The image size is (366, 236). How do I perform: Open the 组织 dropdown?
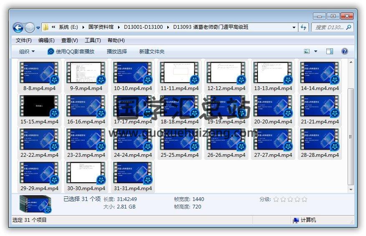(x=27, y=52)
